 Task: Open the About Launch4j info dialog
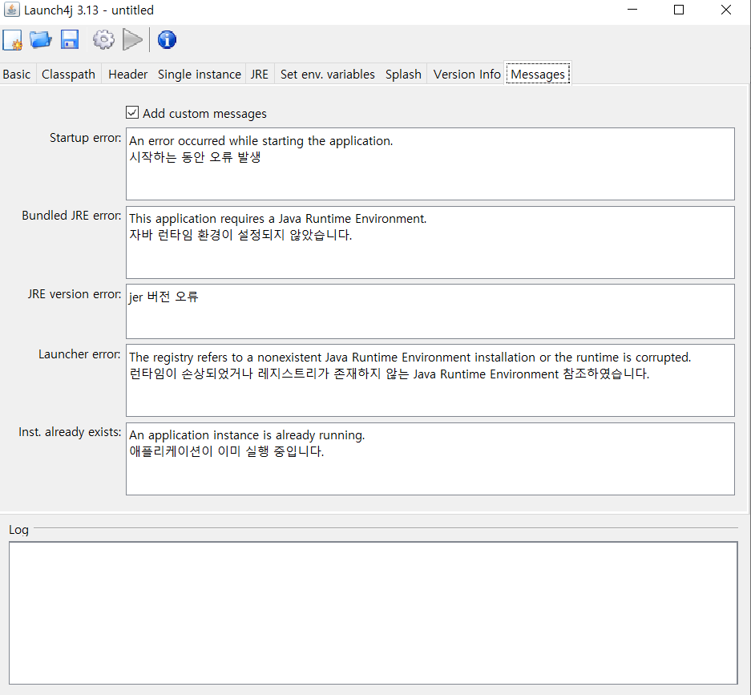[x=167, y=39]
